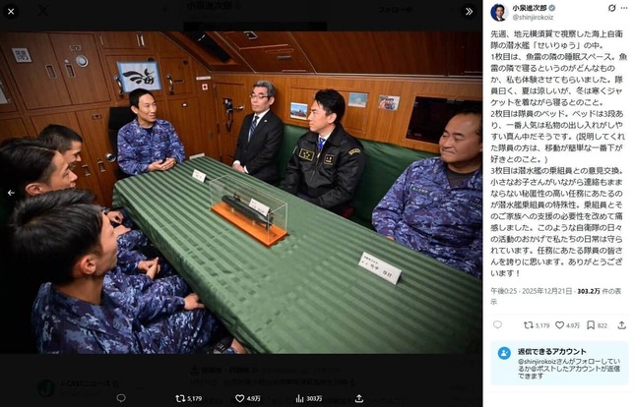Repost from sidebar retweet icon
Image resolution: width=635 pixels, height=407 pixels.
pos(537,325)
